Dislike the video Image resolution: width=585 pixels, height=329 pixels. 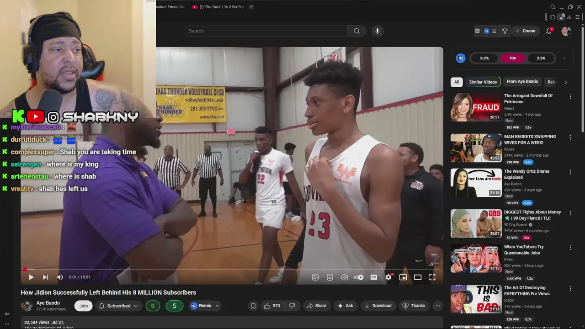(x=292, y=306)
